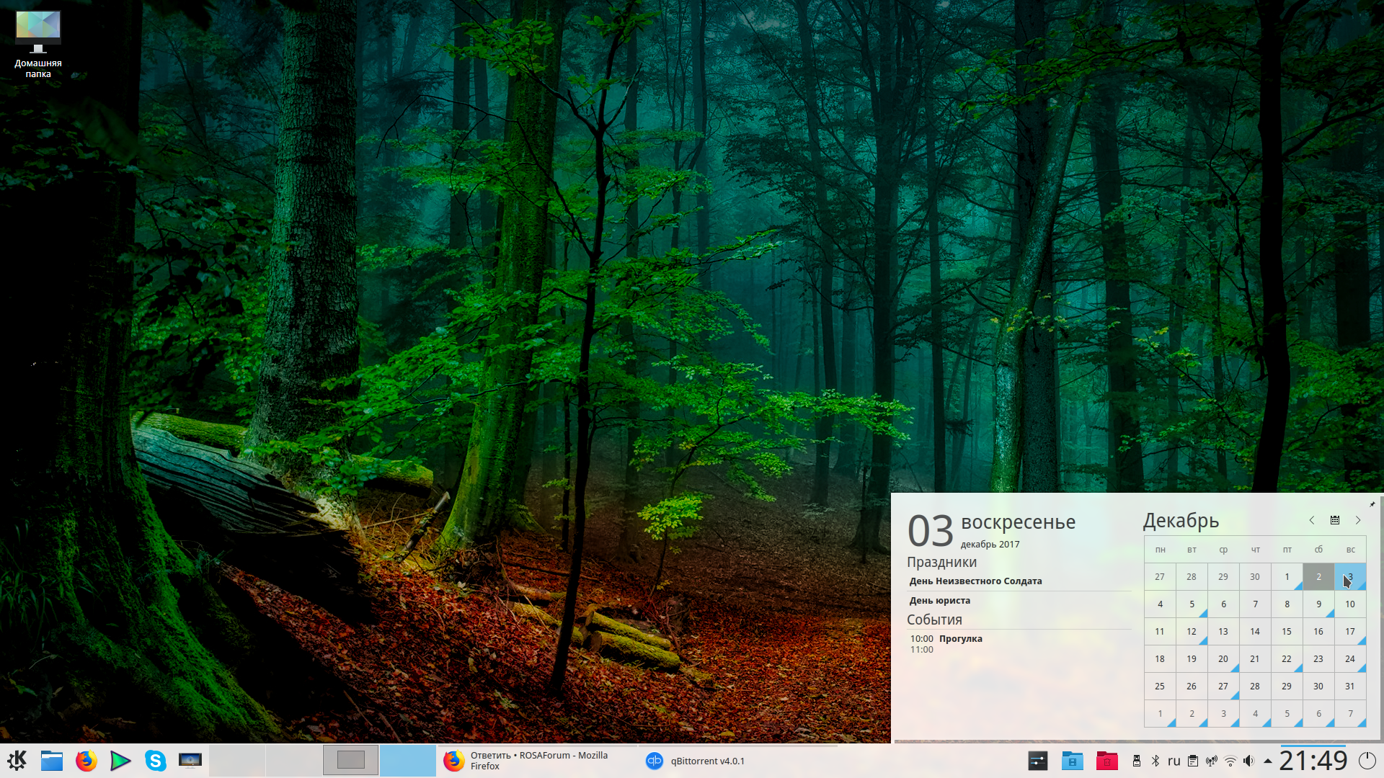This screenshot has width=1384, height=778.
Task: Reset calendar to today button
Action: [x=1335, y=520]
